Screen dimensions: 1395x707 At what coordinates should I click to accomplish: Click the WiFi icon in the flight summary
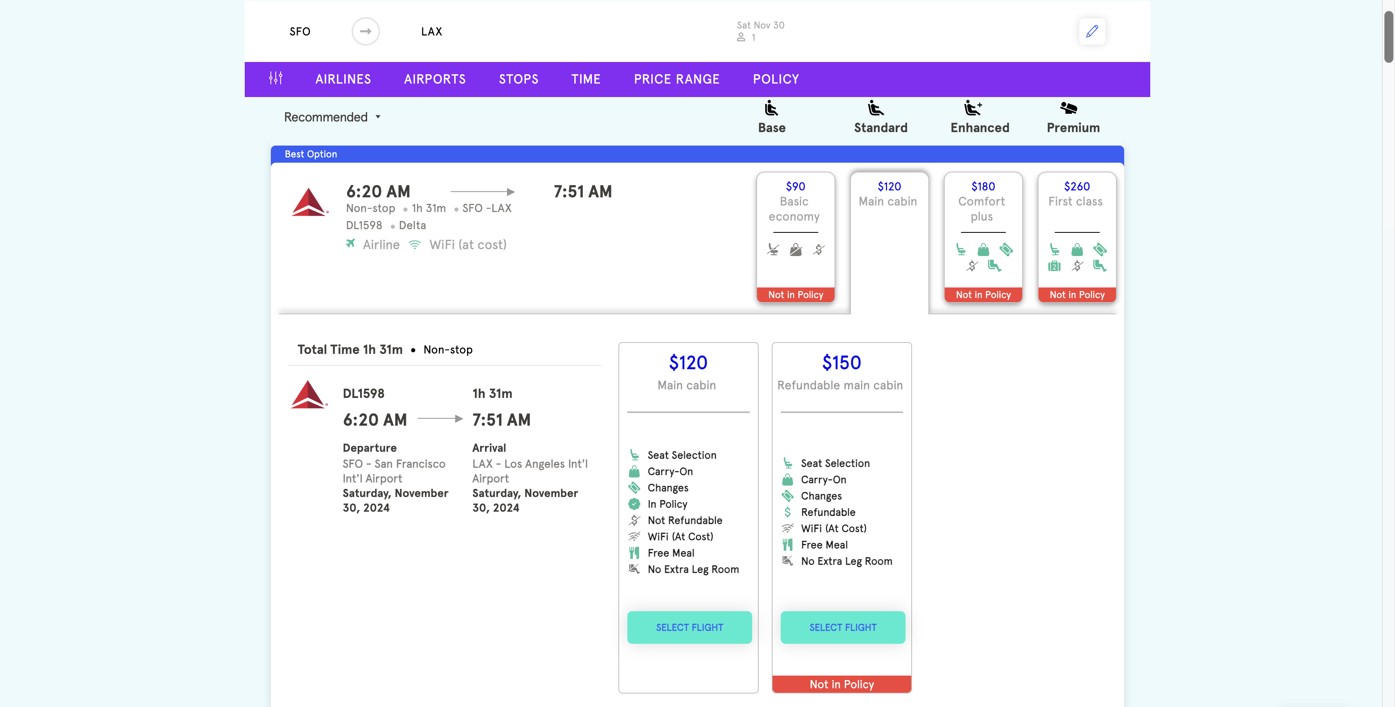click(x=415, y=245)
